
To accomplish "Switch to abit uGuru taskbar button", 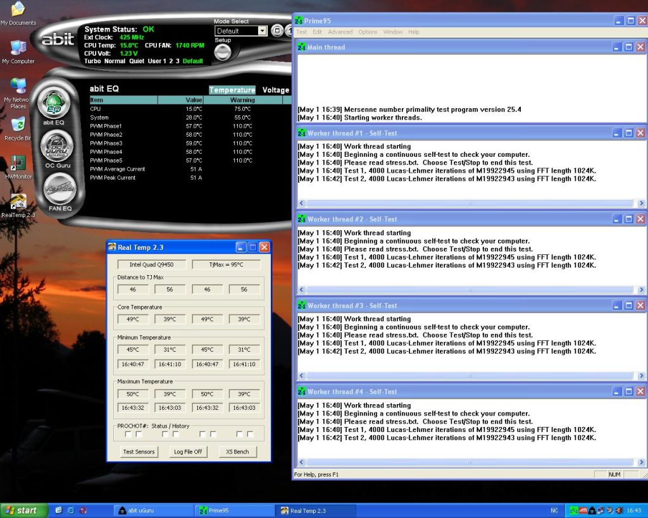I will click(153, 510).
